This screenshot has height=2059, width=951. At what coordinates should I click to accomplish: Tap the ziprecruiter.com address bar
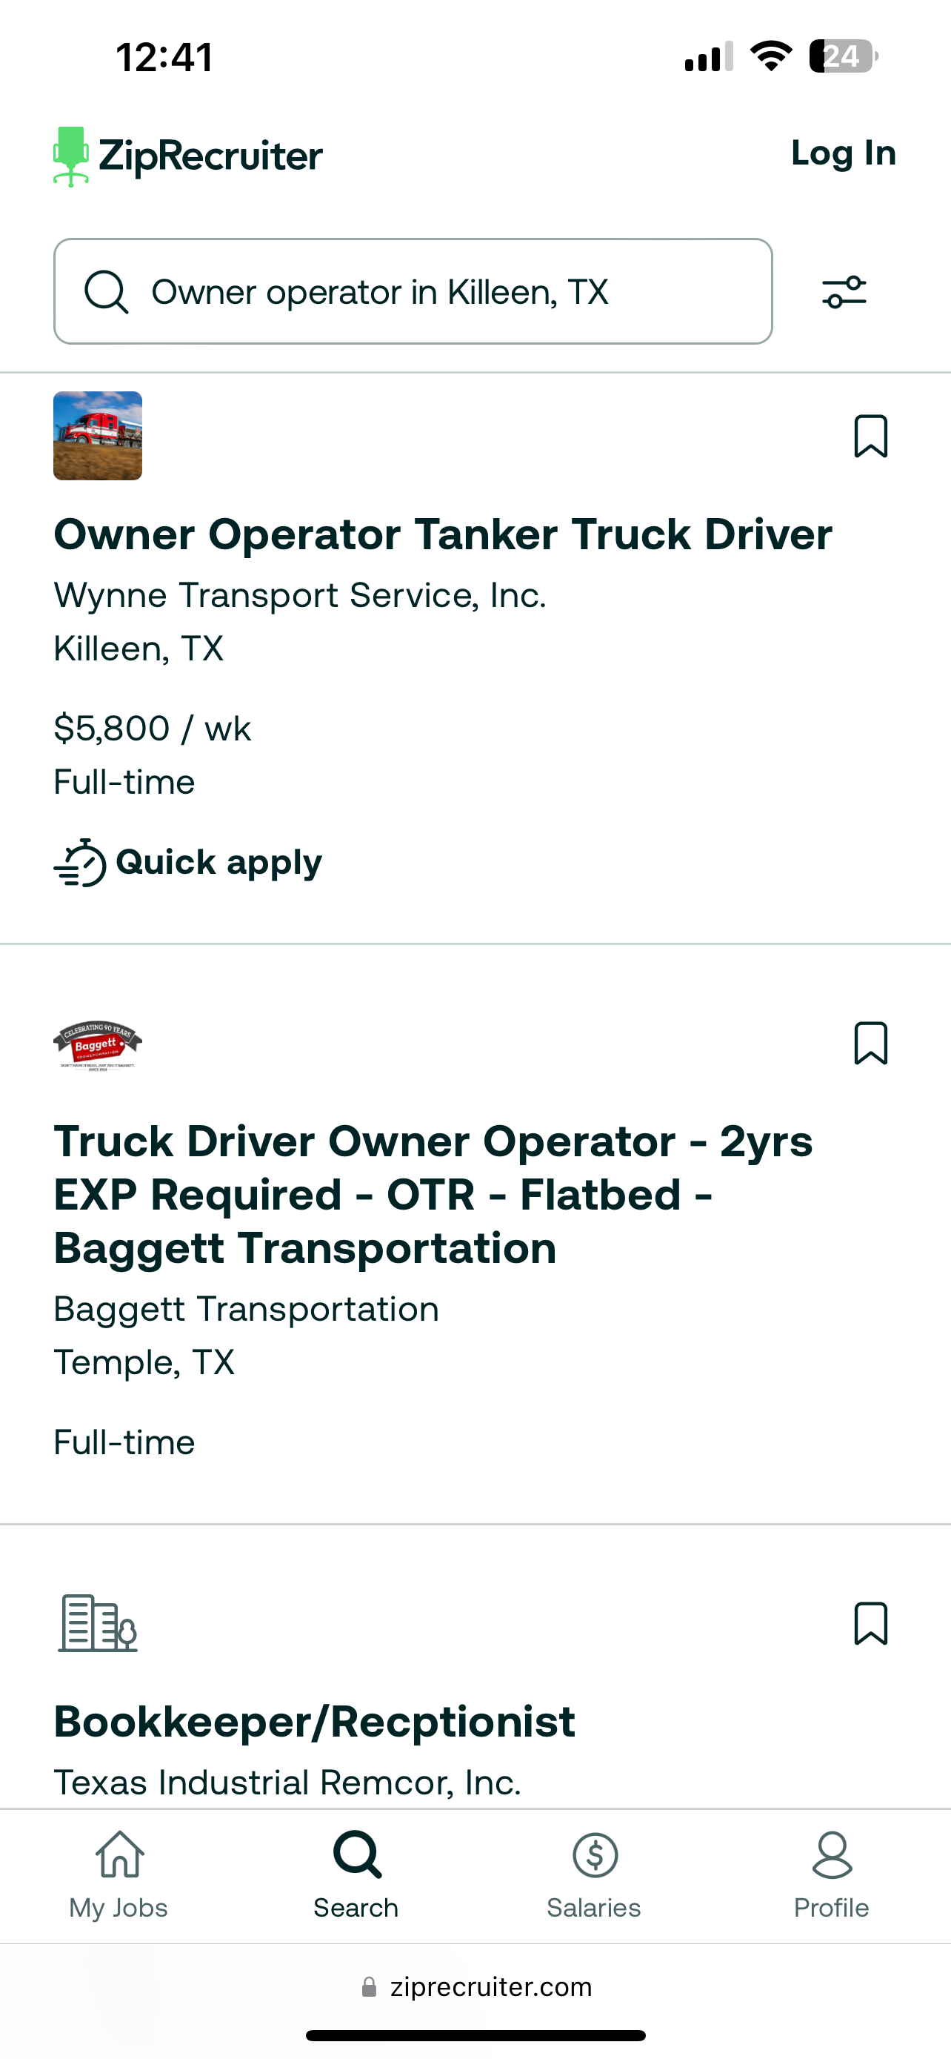pos(477,1987)
